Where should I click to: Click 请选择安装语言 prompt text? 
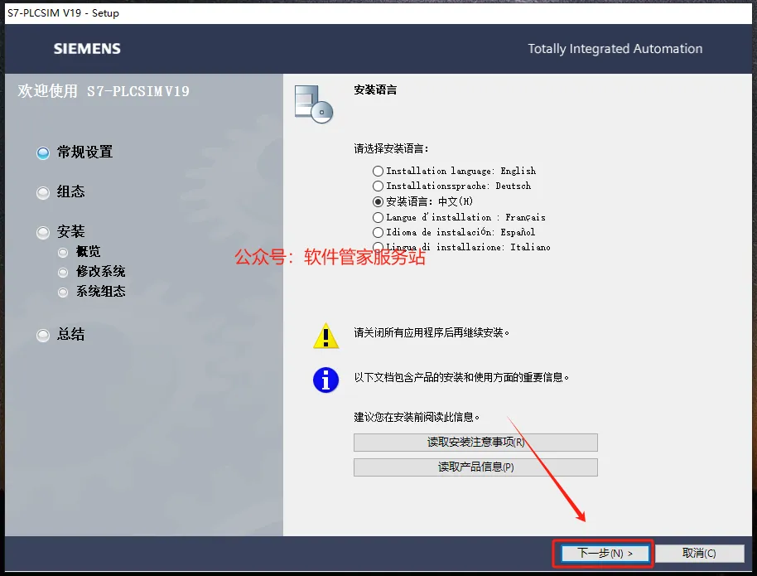point(391,149)
